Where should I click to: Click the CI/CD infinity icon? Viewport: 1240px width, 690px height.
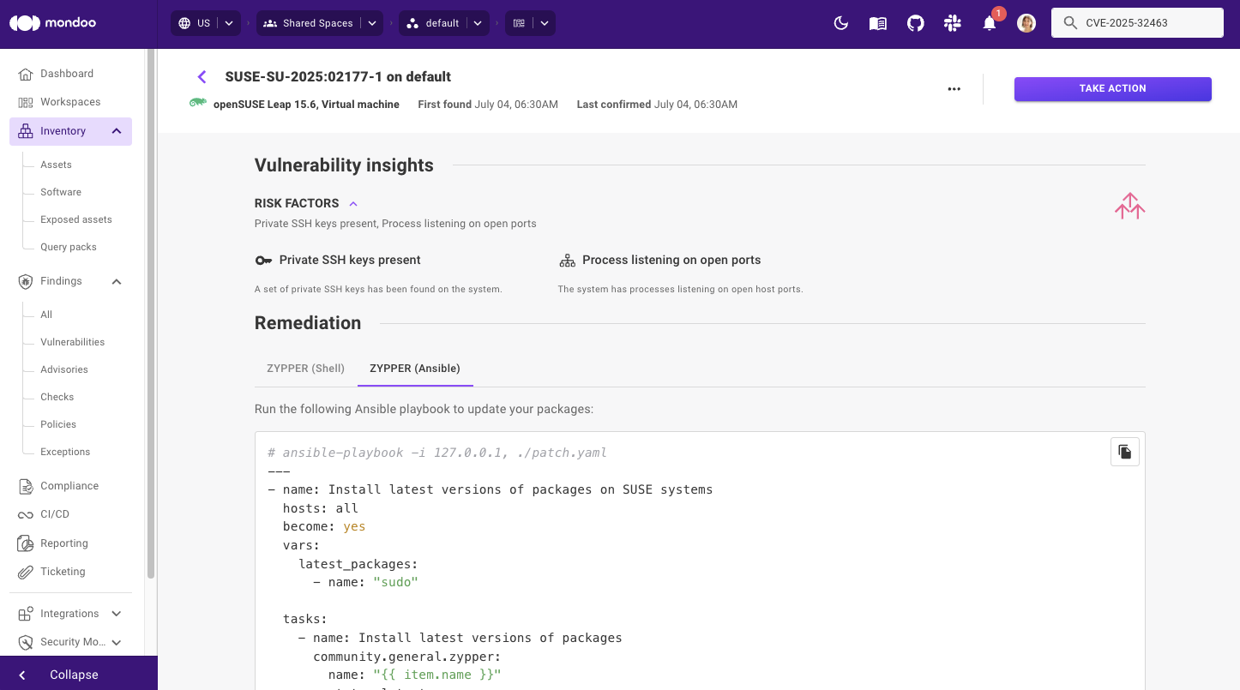coord(26,514)
